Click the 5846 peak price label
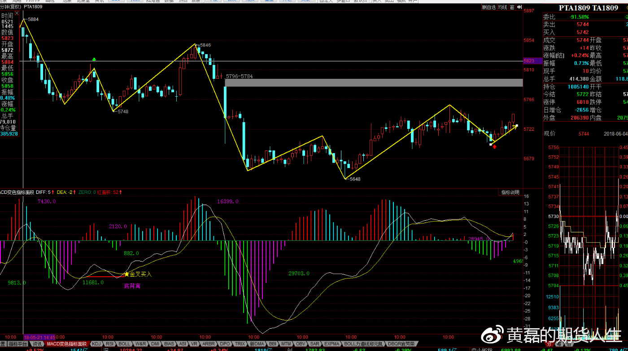 (205, 45)
